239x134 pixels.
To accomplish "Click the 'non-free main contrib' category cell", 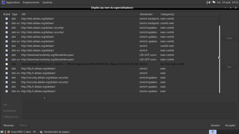I will [x=172, y=64].
